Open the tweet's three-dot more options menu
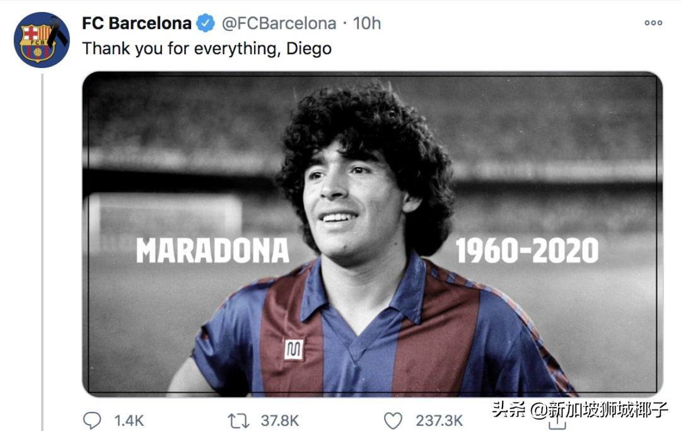 coord(653,23)
